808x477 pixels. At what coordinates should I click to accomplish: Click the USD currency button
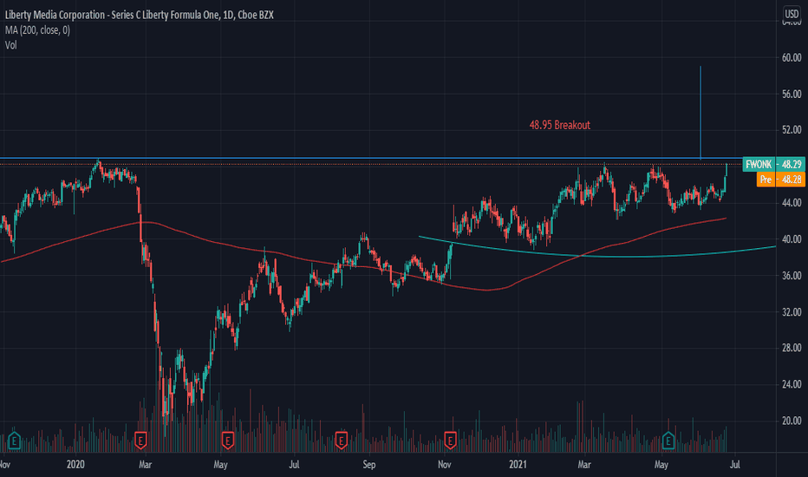click(x=792, y=14)
